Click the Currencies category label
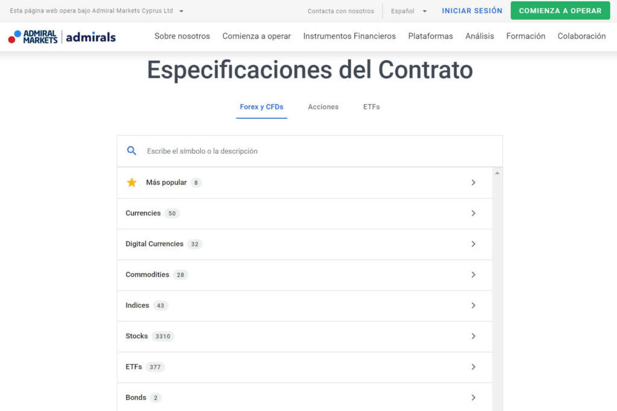The image size is (617, 411). tap(143, 213)
